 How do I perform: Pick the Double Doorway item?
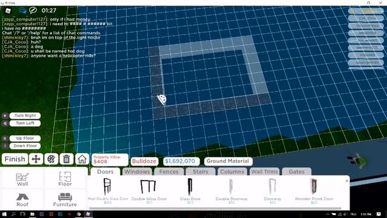pyautogui.click(x=231, y=191)
